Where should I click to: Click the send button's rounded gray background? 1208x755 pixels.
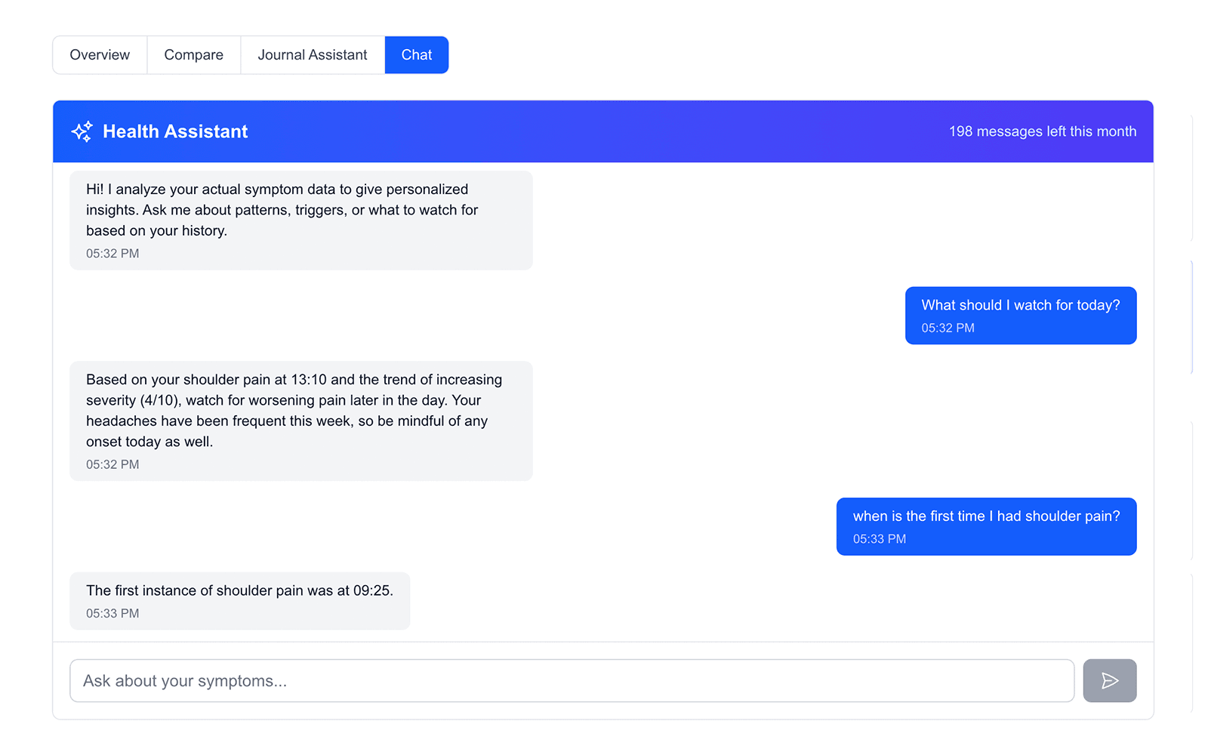[x=1109, y=680]
